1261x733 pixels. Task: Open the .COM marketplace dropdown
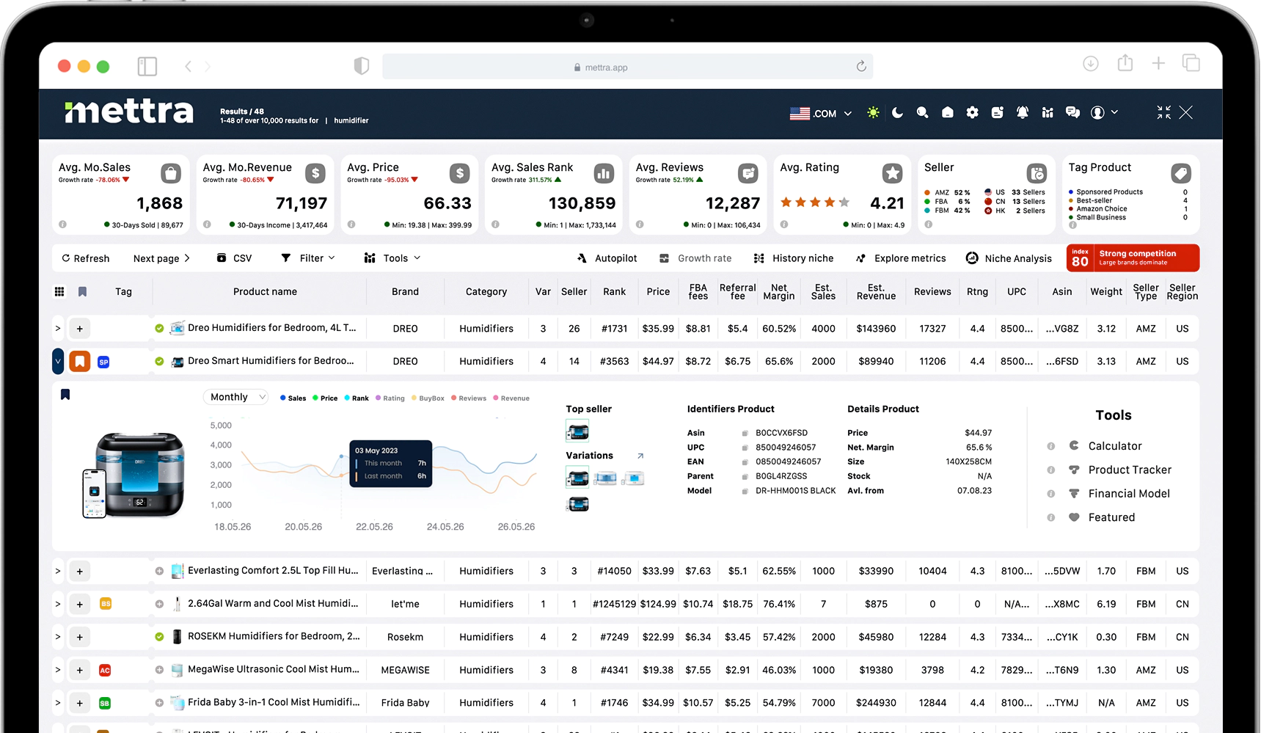click(x=821, y=113)
